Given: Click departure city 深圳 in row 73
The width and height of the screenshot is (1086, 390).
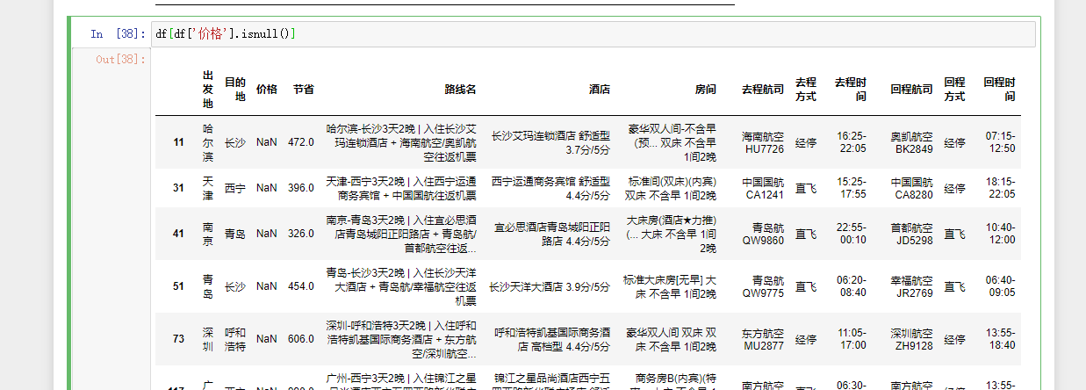Looking at the screenshot, I should 208,339.
